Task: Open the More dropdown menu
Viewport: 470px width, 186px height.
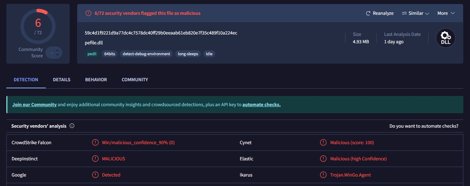Action: [x=446, y=13]
